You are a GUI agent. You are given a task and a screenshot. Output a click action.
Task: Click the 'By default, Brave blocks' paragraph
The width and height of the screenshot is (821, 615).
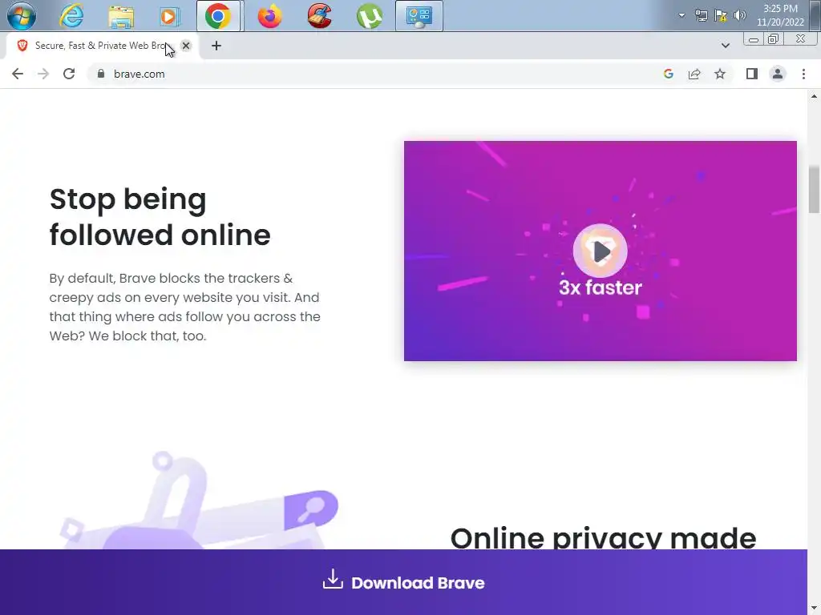pos(185,307)
